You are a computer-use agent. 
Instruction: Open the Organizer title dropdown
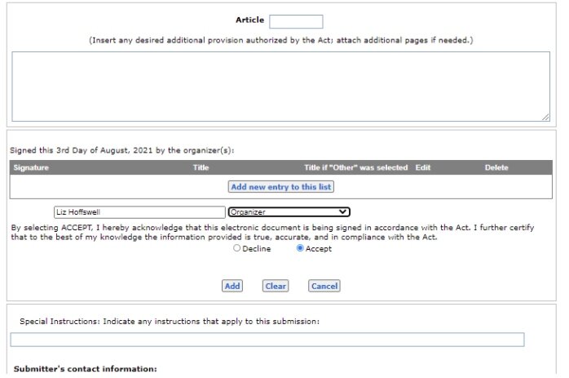(289, 212)
